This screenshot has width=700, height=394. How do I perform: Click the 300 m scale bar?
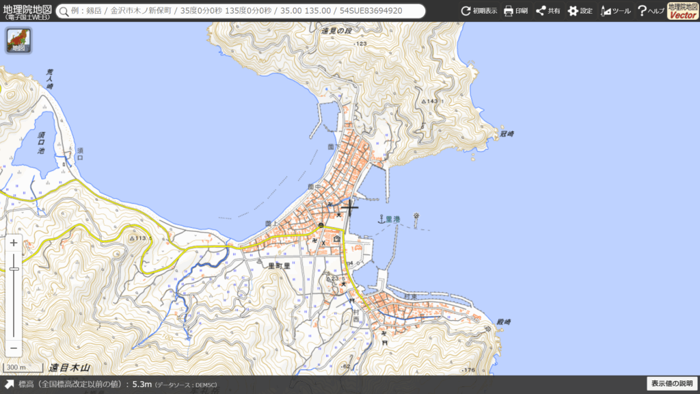click(23, 367)
